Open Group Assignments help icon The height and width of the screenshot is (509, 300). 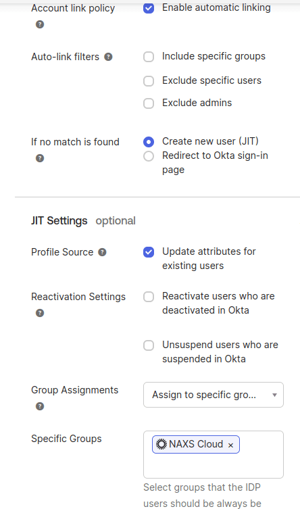tap(40, 406)
